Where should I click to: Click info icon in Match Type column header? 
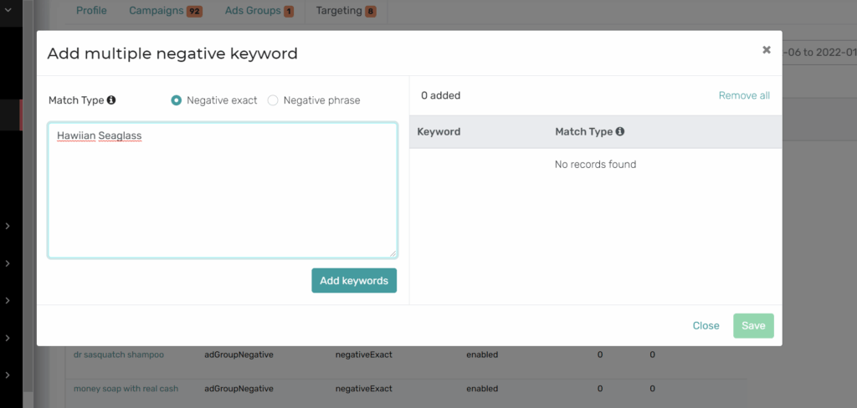(620, 131)
